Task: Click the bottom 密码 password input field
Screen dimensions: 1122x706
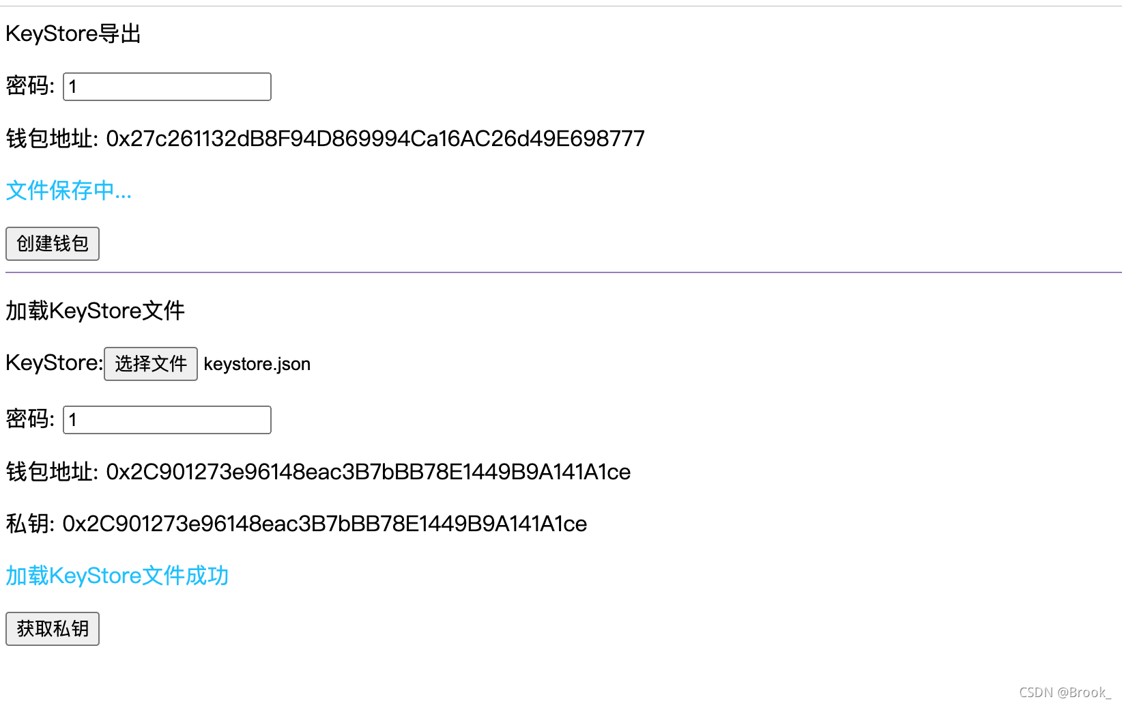Action: (167, 419)
